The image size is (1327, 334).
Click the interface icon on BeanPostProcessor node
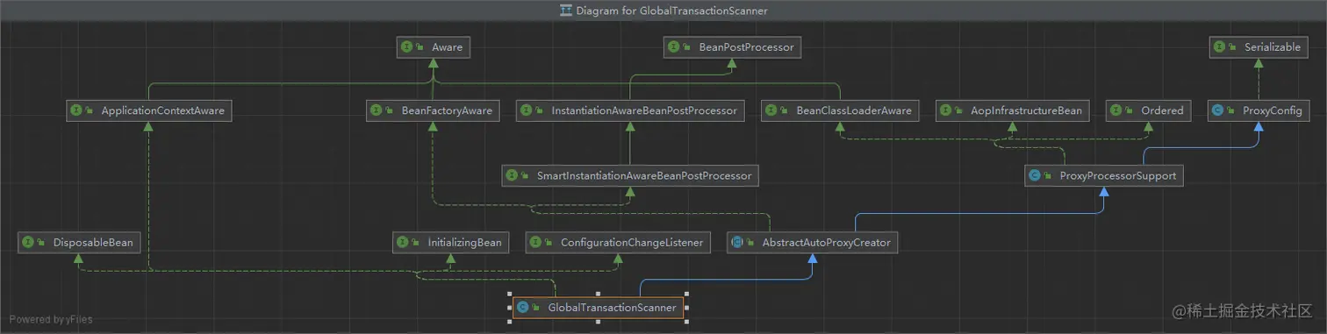(673, 47)
